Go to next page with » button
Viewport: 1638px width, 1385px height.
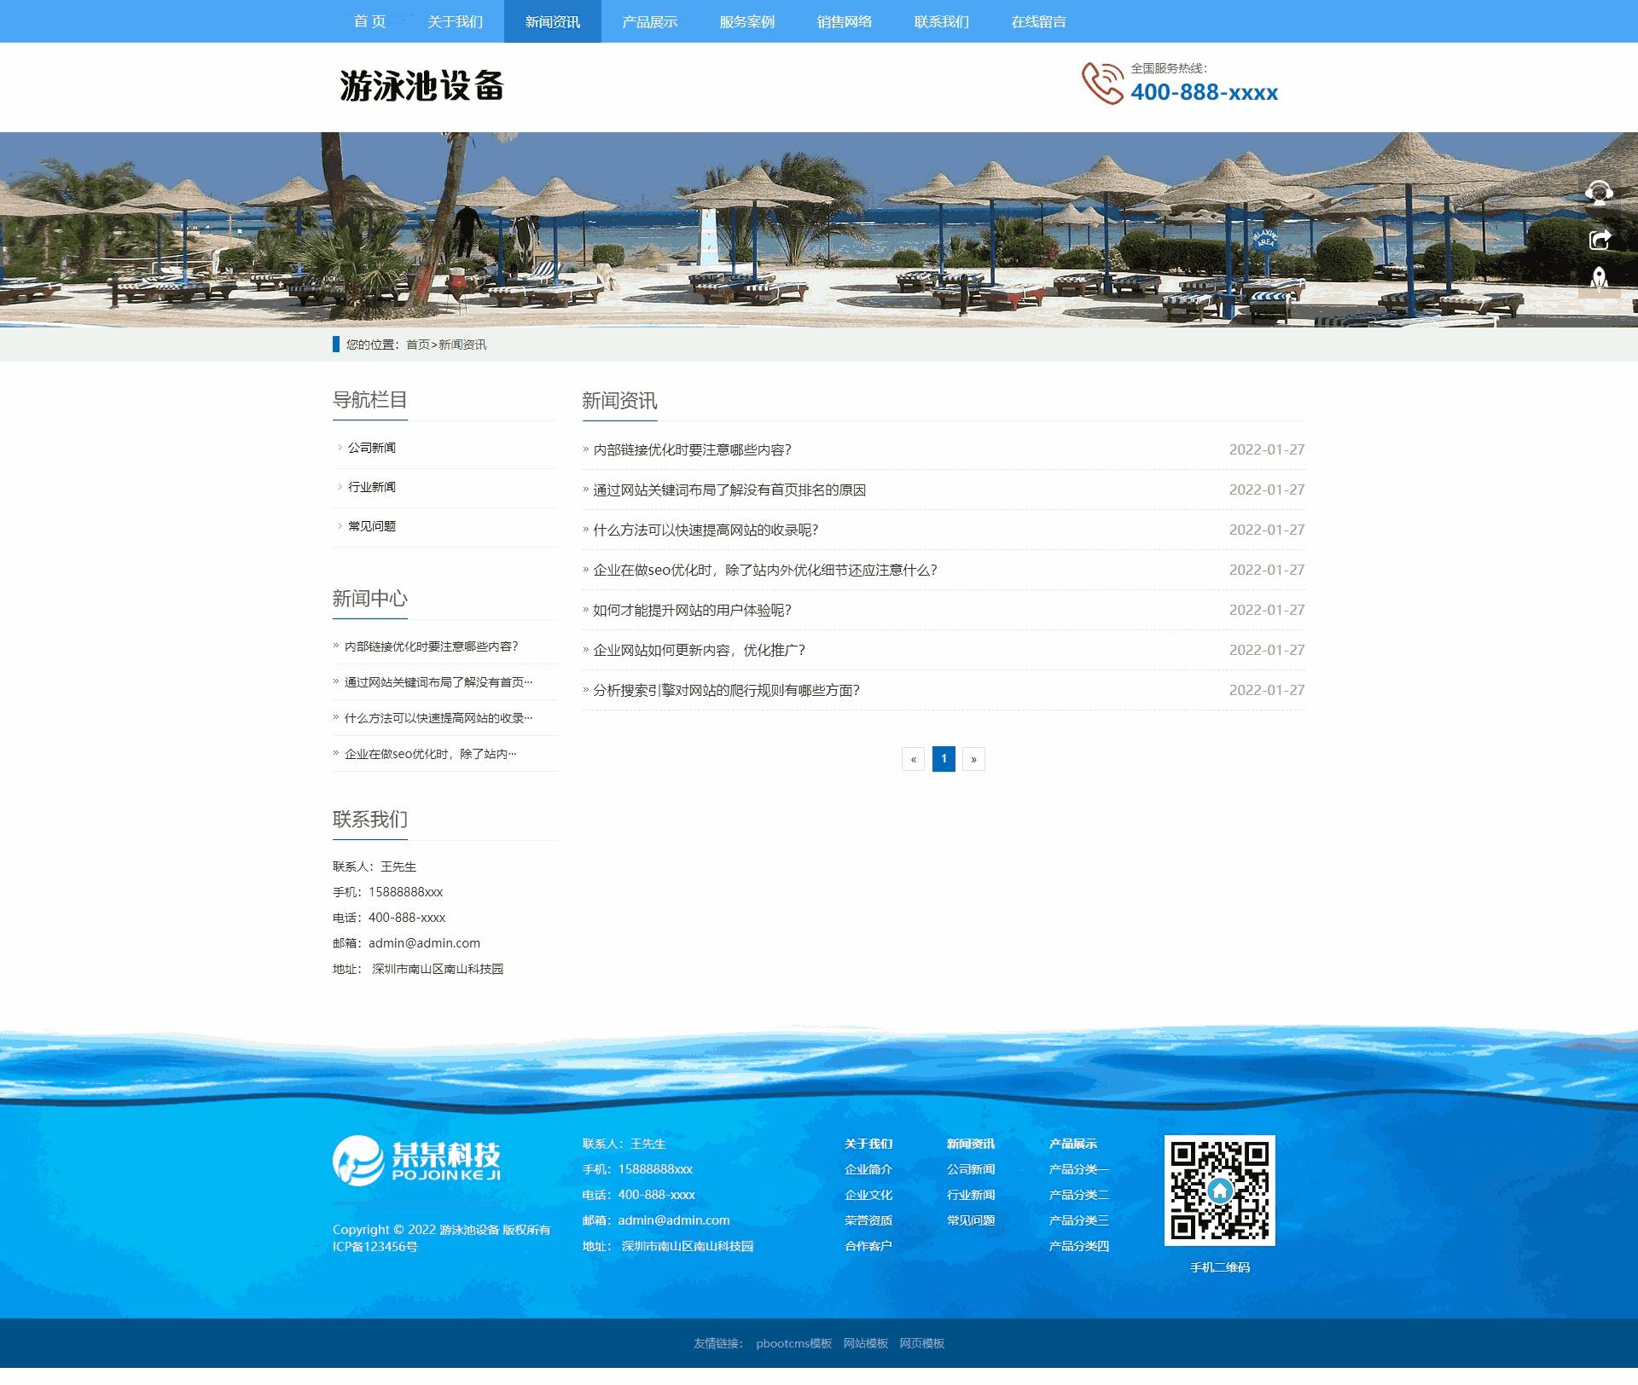tap(973, 759)
